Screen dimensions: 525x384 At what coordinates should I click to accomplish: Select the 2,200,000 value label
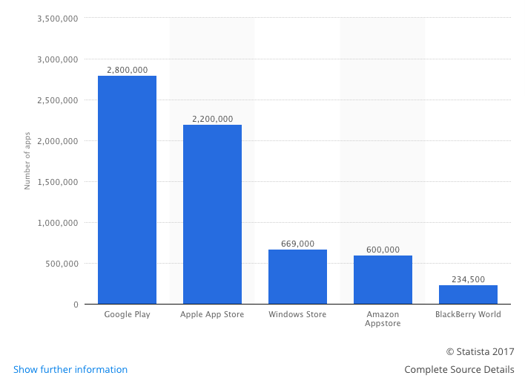212,119
